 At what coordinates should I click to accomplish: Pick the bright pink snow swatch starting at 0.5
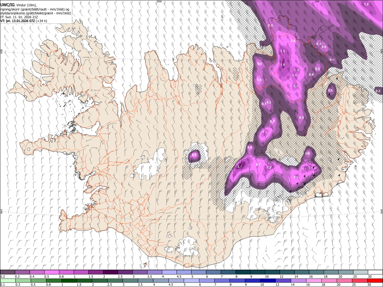coord(52,272)
